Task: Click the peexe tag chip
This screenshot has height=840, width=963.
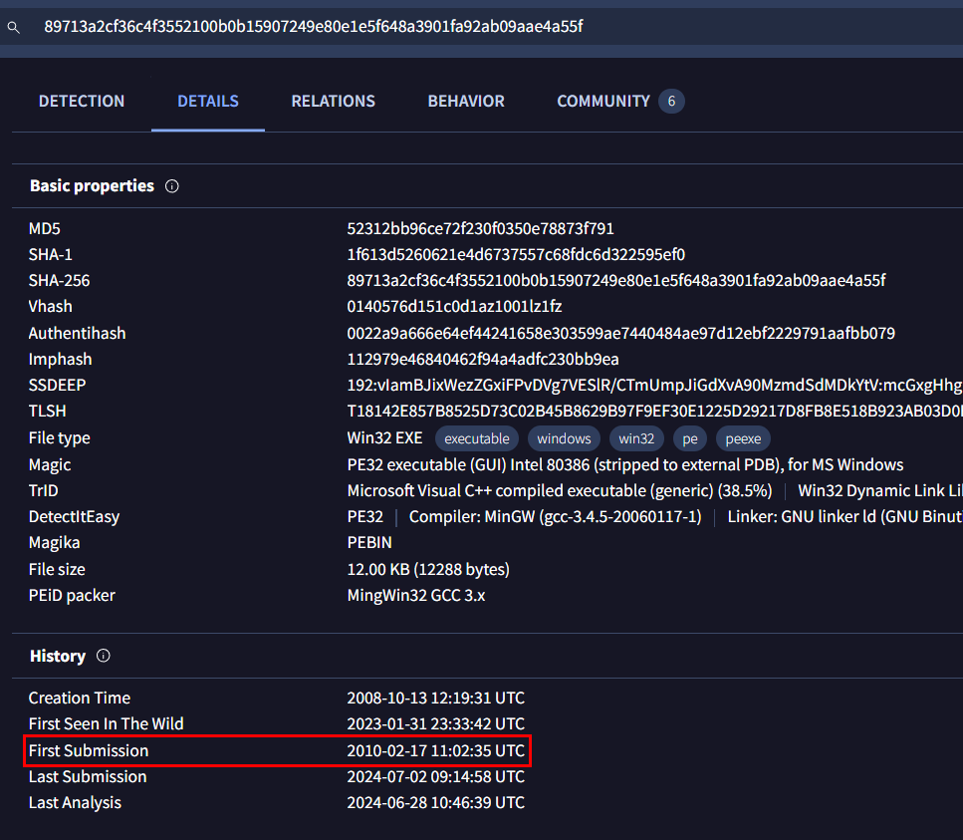Action: (743, 438)
